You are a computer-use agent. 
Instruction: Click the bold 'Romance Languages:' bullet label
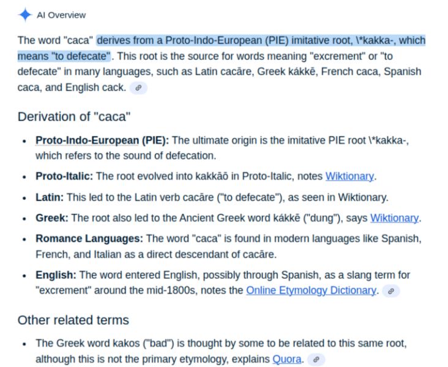tap(88, 239)
